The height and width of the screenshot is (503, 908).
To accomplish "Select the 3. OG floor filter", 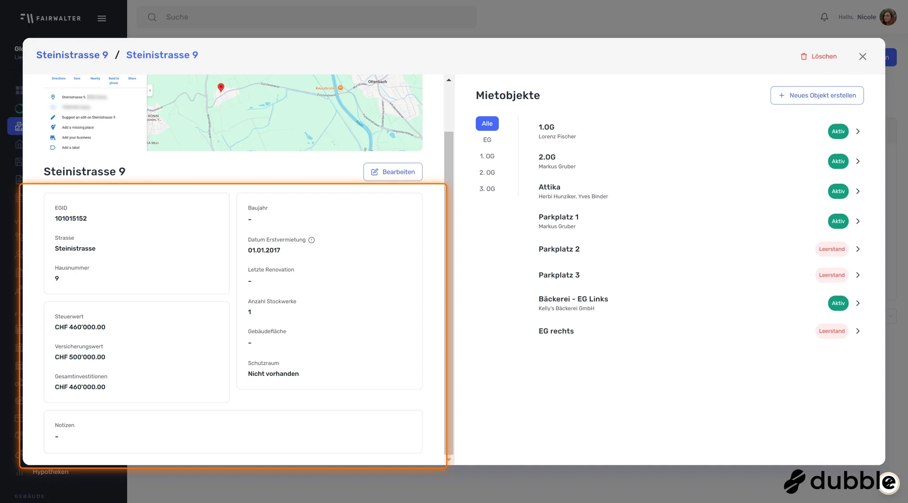I will (x=487, y=189).
